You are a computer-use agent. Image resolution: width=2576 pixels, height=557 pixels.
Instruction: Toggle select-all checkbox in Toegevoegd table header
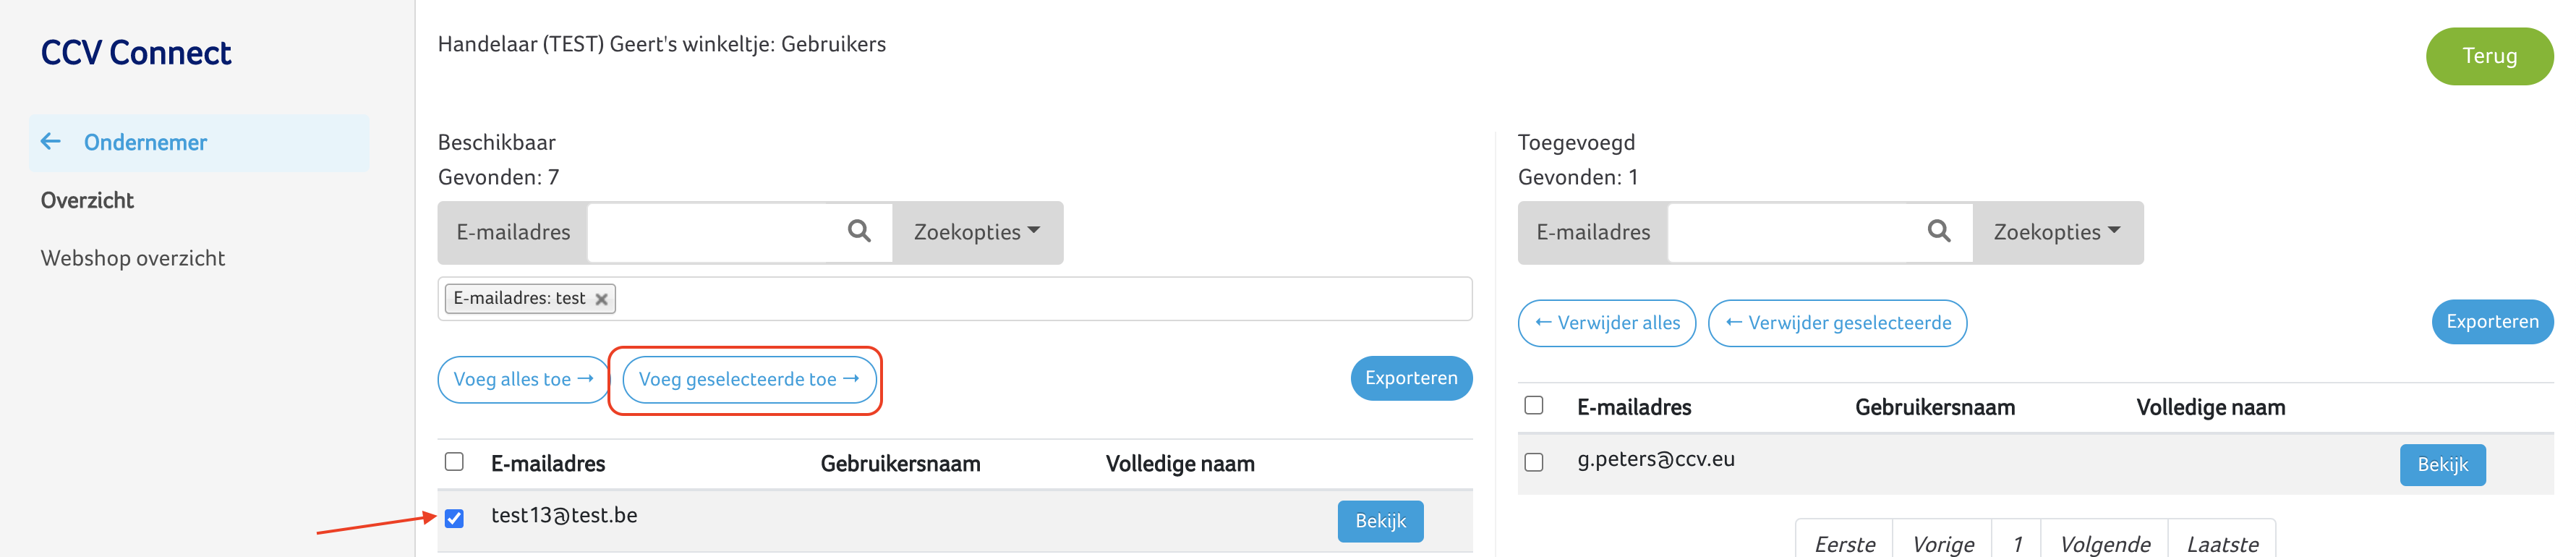tap(1533, 405)
